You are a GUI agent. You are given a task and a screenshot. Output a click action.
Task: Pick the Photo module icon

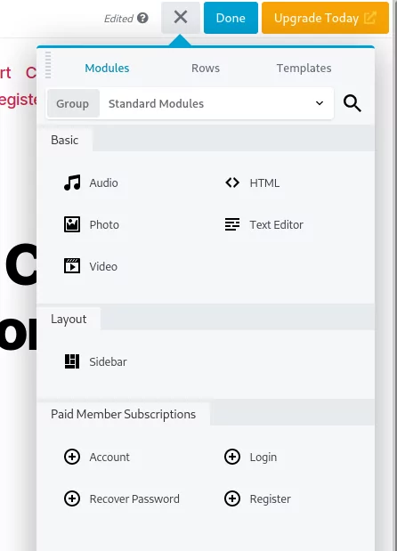(72, 224)
